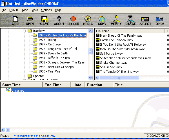Click the 0.00/4.70 GB capacity status
The width and height of the screenshot is (169, 139).
pyautogui.click(x=157, y=136)
